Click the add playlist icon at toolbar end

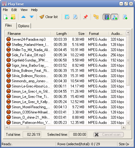125,17
